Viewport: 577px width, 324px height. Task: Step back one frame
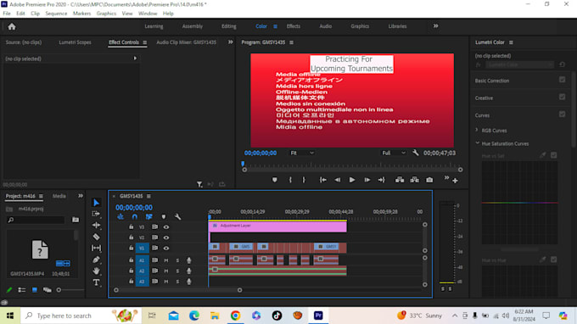pos(338,180)
